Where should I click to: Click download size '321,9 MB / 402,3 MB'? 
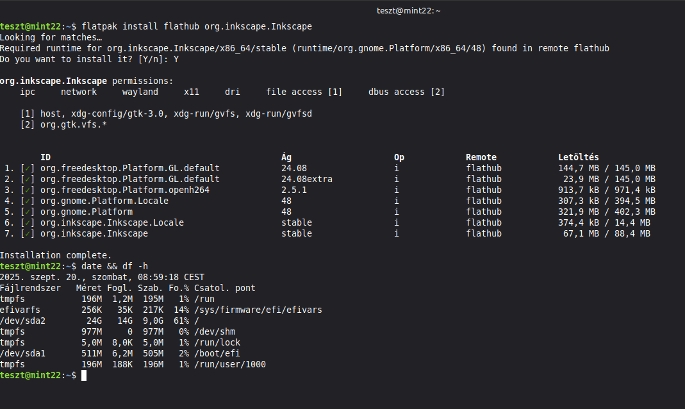click(607, 212)
